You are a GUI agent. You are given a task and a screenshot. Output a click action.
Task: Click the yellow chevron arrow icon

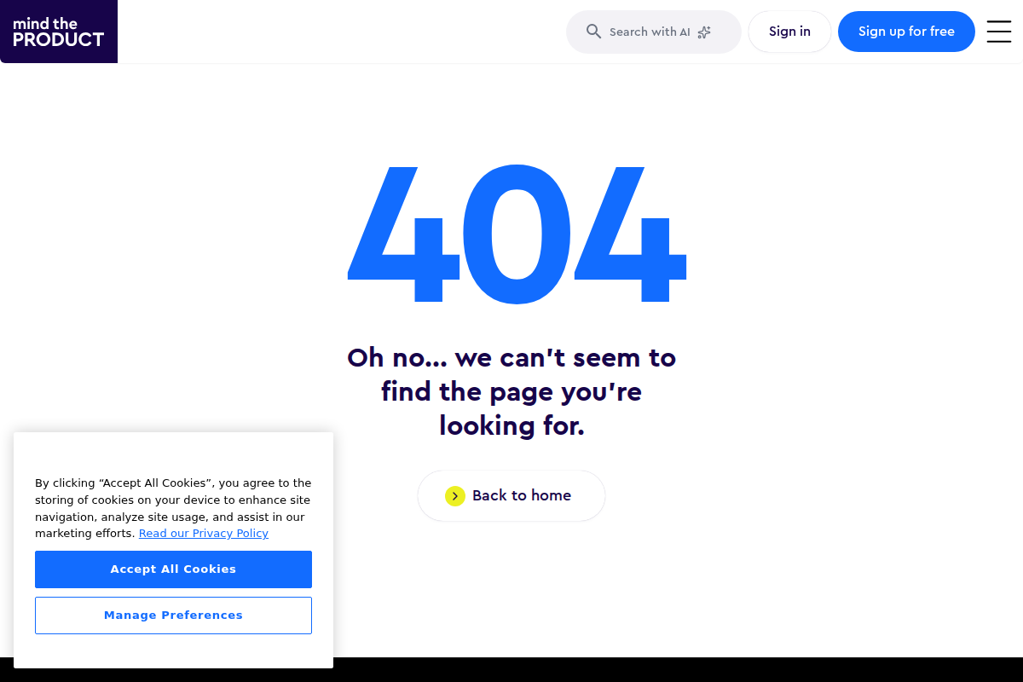pos(455,496)
